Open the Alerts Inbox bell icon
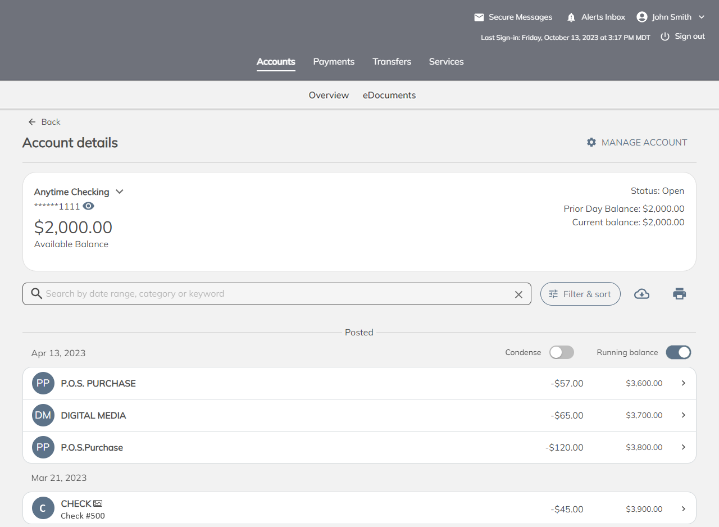This screenshot has height=527, width=719. click(x=571, y=17)
